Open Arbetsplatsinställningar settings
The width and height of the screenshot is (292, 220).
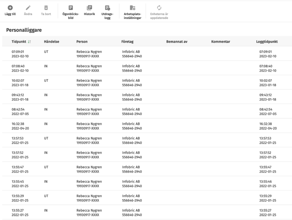pos(132,8)
